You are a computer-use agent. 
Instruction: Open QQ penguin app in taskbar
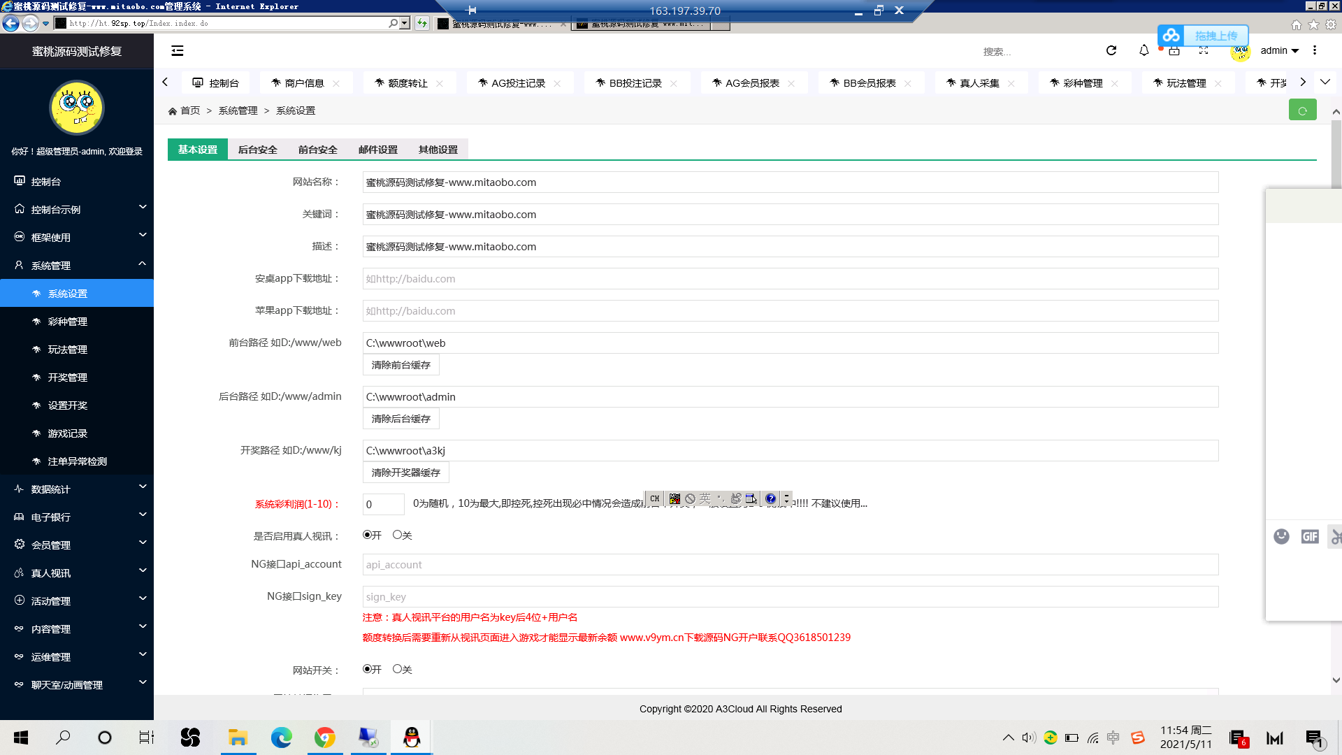(412, 738)
